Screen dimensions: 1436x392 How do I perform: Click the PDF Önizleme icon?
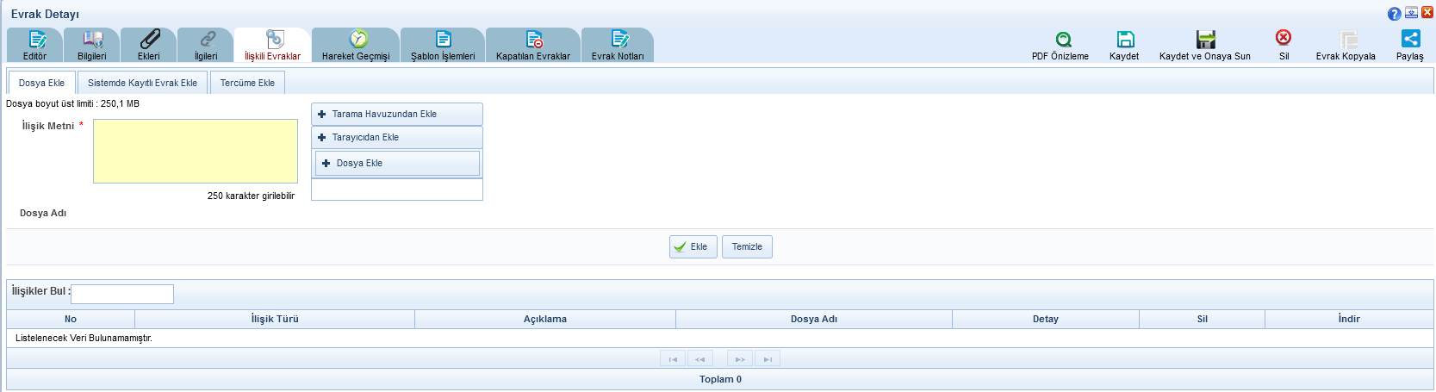(x=1063, y=40)
